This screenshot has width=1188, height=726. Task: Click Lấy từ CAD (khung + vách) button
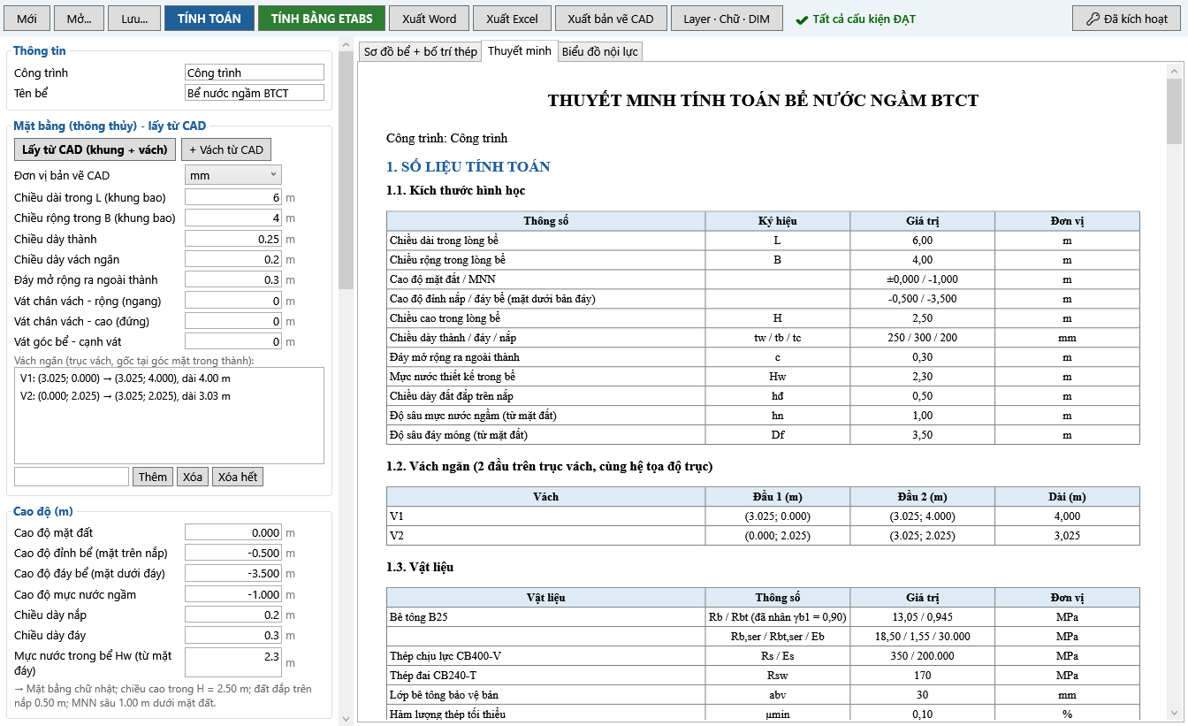click(95, 149)
